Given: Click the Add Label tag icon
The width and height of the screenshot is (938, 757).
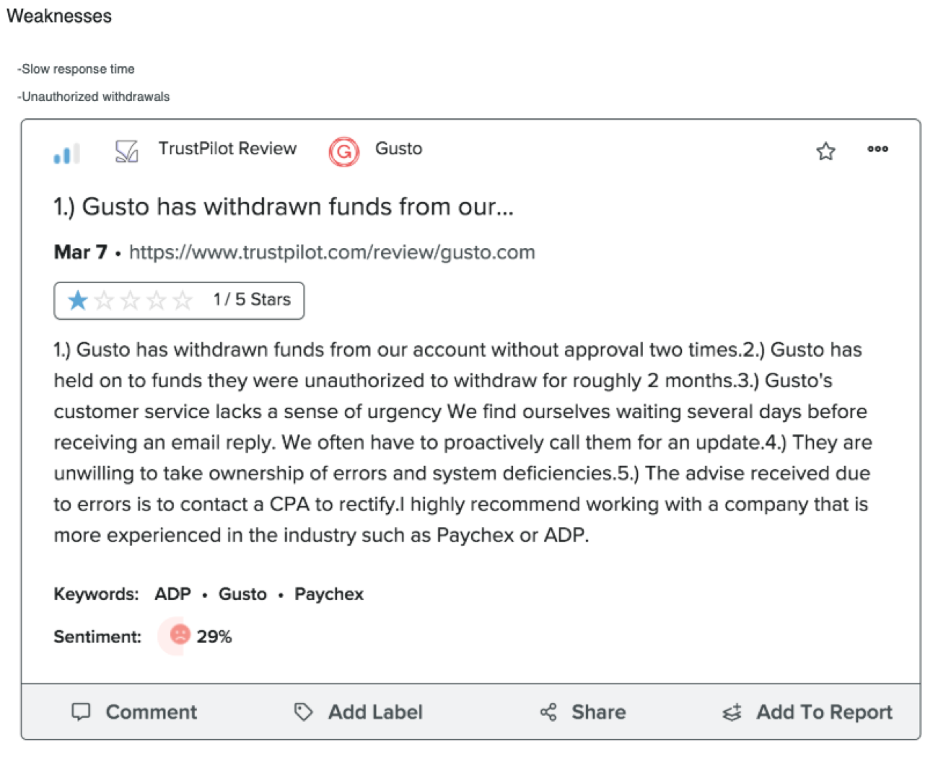Looking at the screenshot, I should coord(303,712).
